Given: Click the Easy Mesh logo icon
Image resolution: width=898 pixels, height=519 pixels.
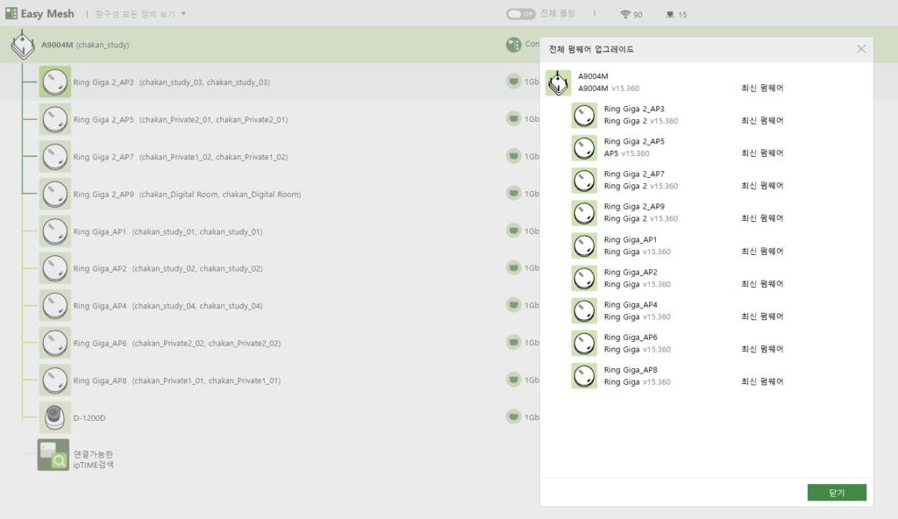Looking at the screenshot, I should pyautogui.click(x=11, y=13).
